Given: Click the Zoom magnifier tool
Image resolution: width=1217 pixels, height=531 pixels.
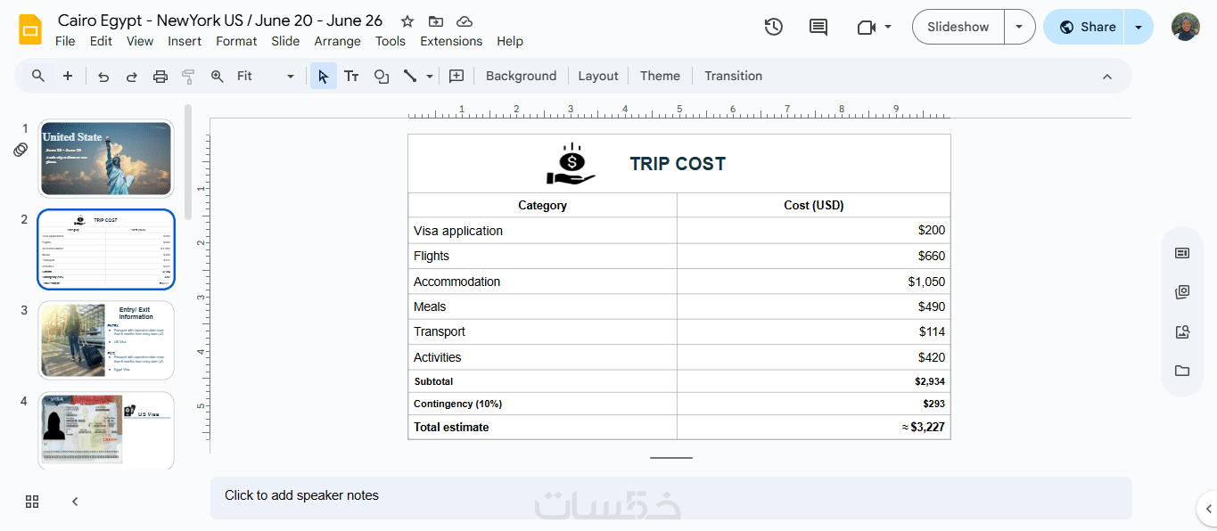Looking at the screenshot, I should click(217, 77).
